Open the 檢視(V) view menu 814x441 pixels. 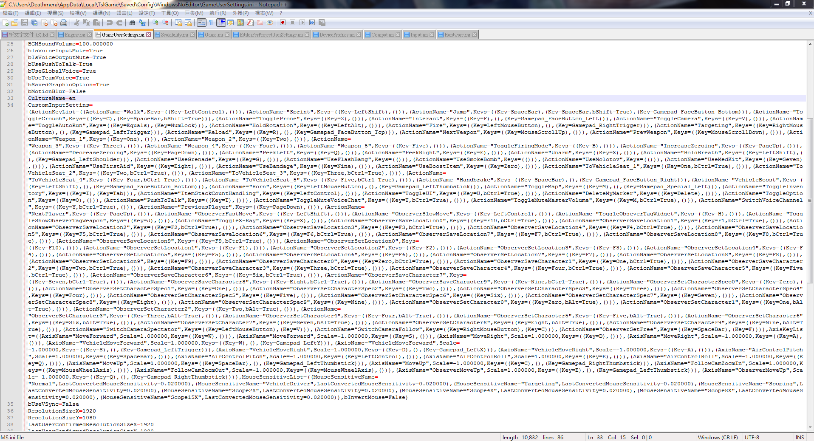78,13
